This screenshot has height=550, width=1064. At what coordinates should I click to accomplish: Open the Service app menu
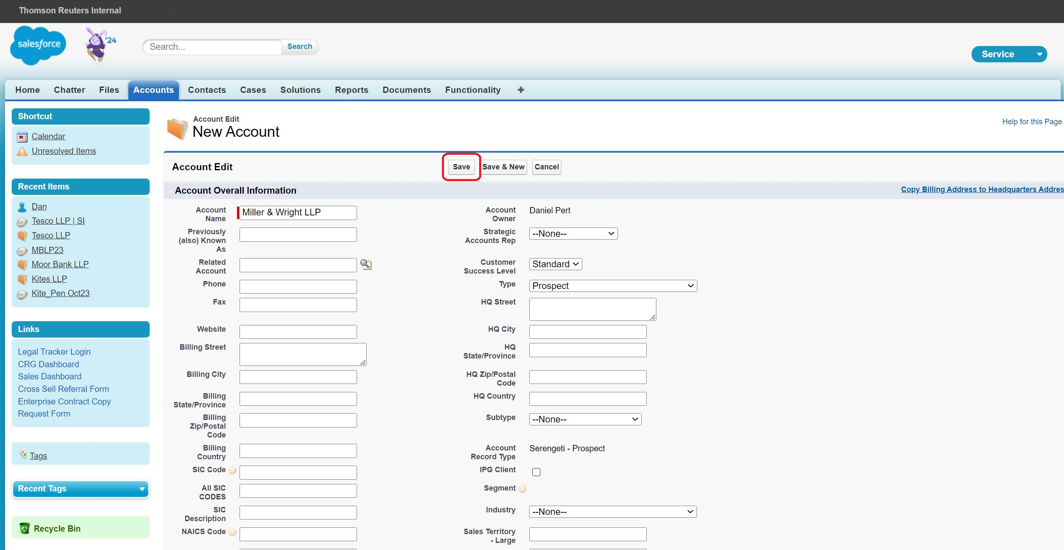point(1009,54)
